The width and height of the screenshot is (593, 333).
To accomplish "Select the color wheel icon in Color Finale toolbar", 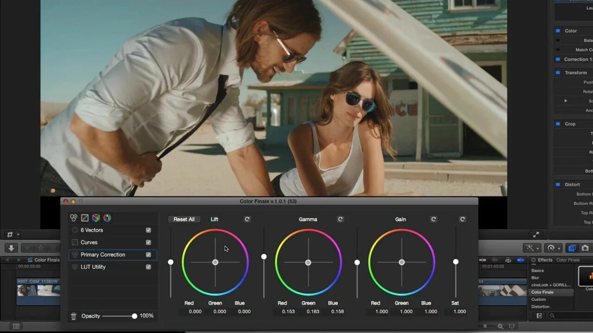I will point(107,217).
